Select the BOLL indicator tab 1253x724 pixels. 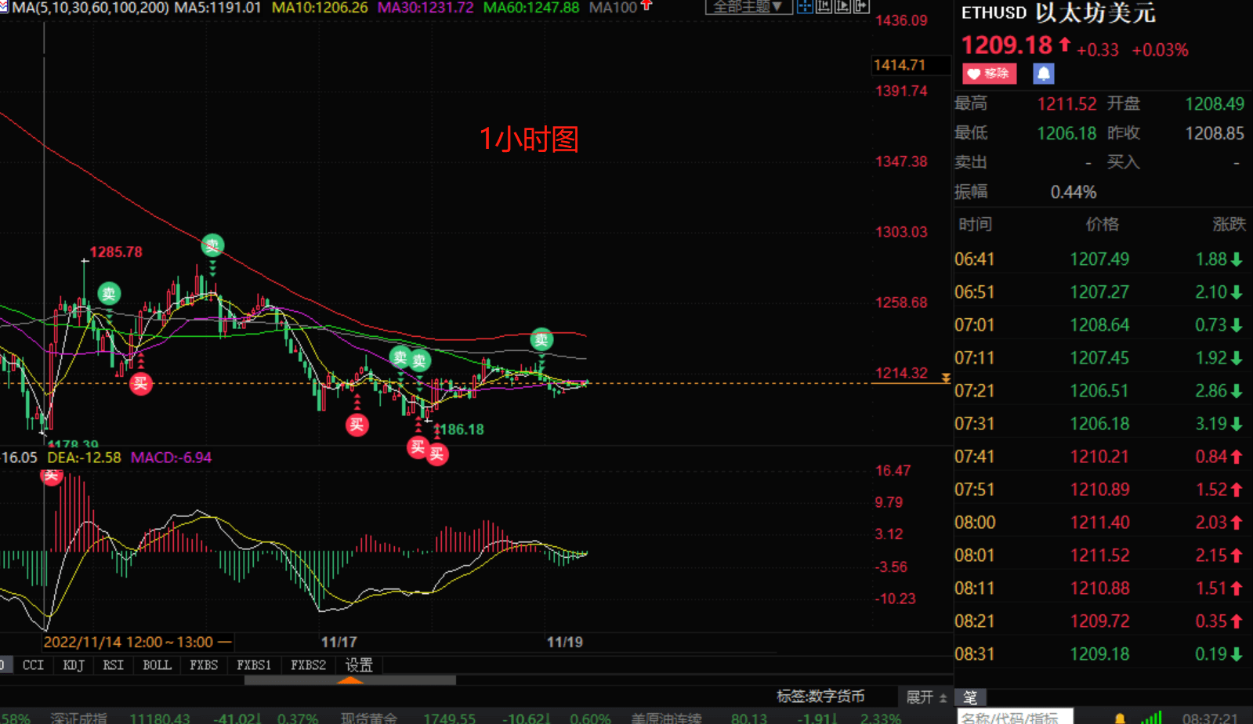point(157,665)
